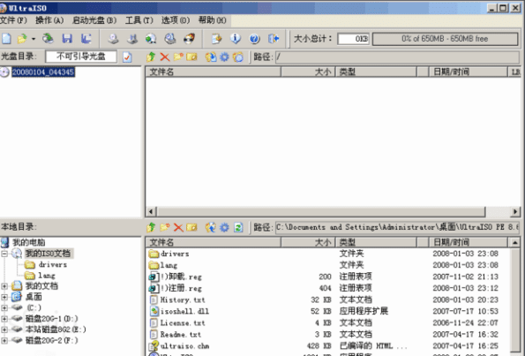Viewport: 525px width, 356px height.
Task: Click the disc pane 路径 path field
Action: tap(397, 57)
